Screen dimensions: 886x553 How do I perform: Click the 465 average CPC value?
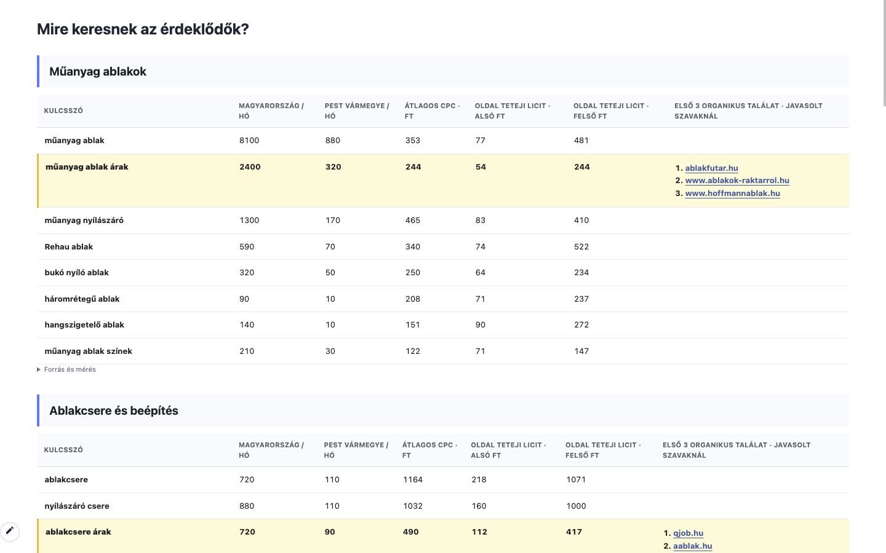(413, 220)
